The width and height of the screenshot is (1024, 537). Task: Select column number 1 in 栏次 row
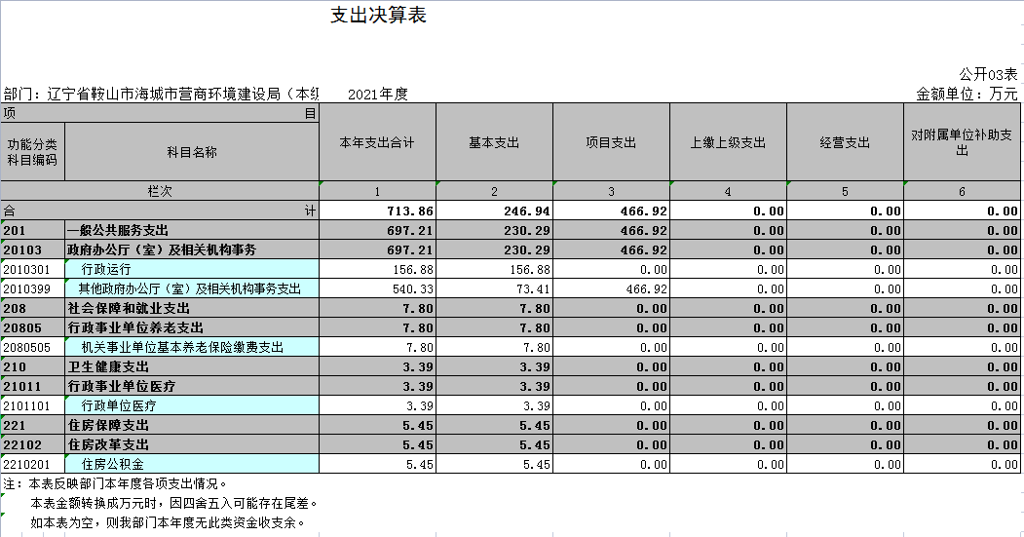(377, 191)
